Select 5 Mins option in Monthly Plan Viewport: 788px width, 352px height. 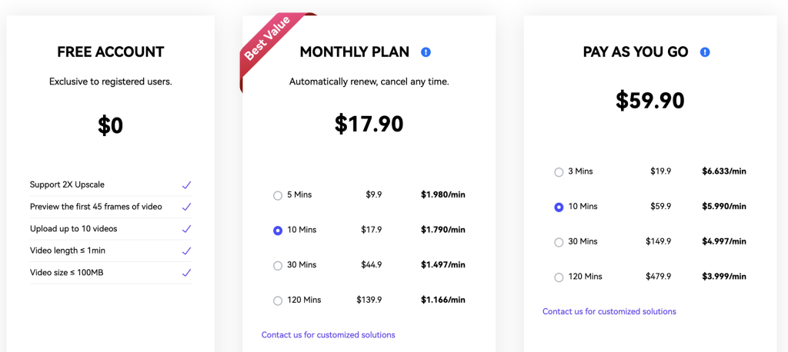pos(278,195)
